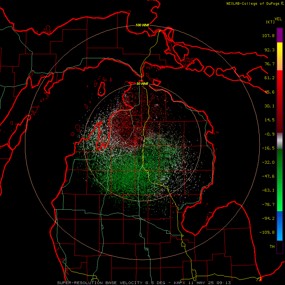Click the 61.2 legend value
This screenshot has height=285, width=285.
click(269, 78)
